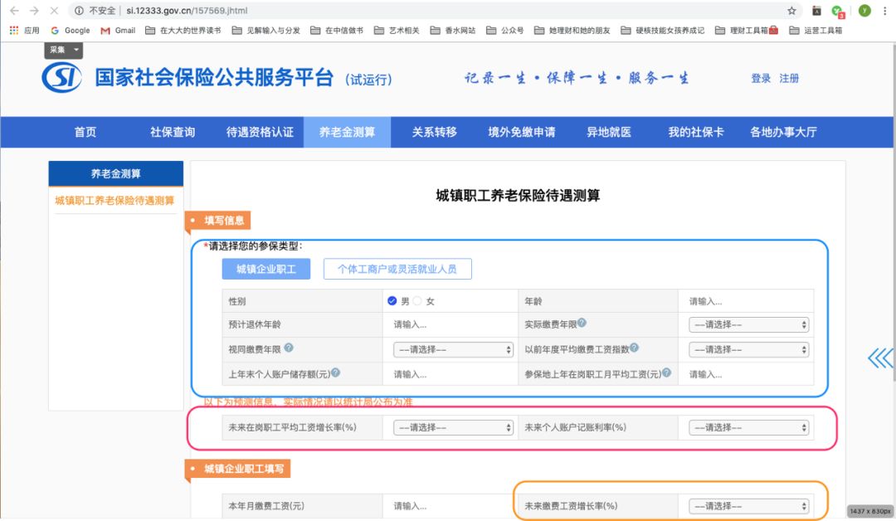This screenshot has width=896, height=521.
Task: Open 城镇职工养老保险待遇测算 in the sidebar
Action: click(x=114, y=201)
